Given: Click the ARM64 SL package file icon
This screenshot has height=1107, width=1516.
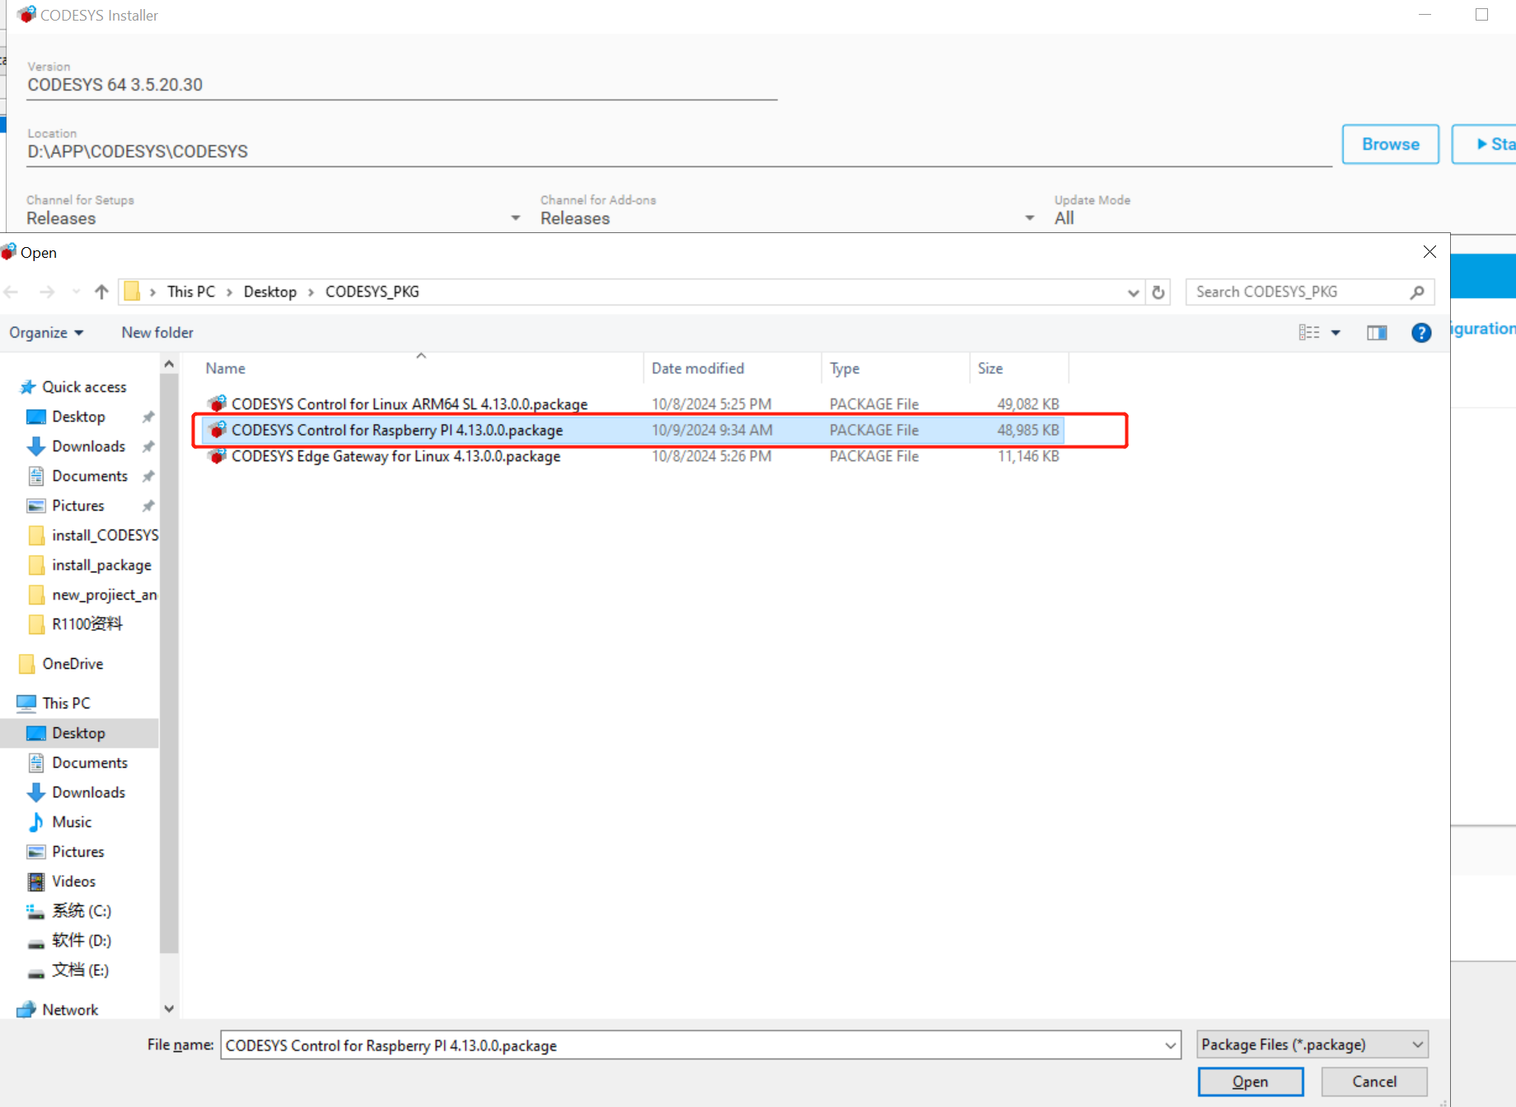Looking at the screenshot, I should (218, 404).
